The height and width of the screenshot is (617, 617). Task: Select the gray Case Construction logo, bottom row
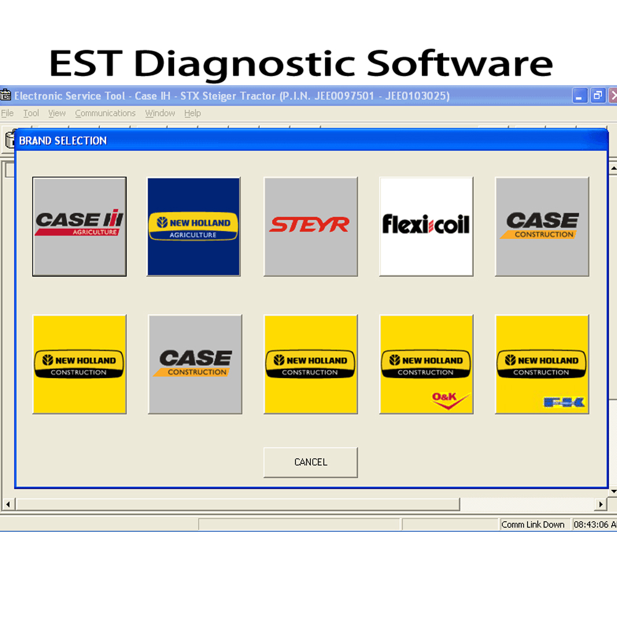[194, 363]
